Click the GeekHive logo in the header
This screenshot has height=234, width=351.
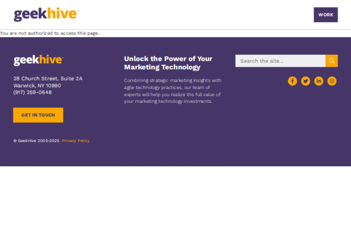pos(46,15)
